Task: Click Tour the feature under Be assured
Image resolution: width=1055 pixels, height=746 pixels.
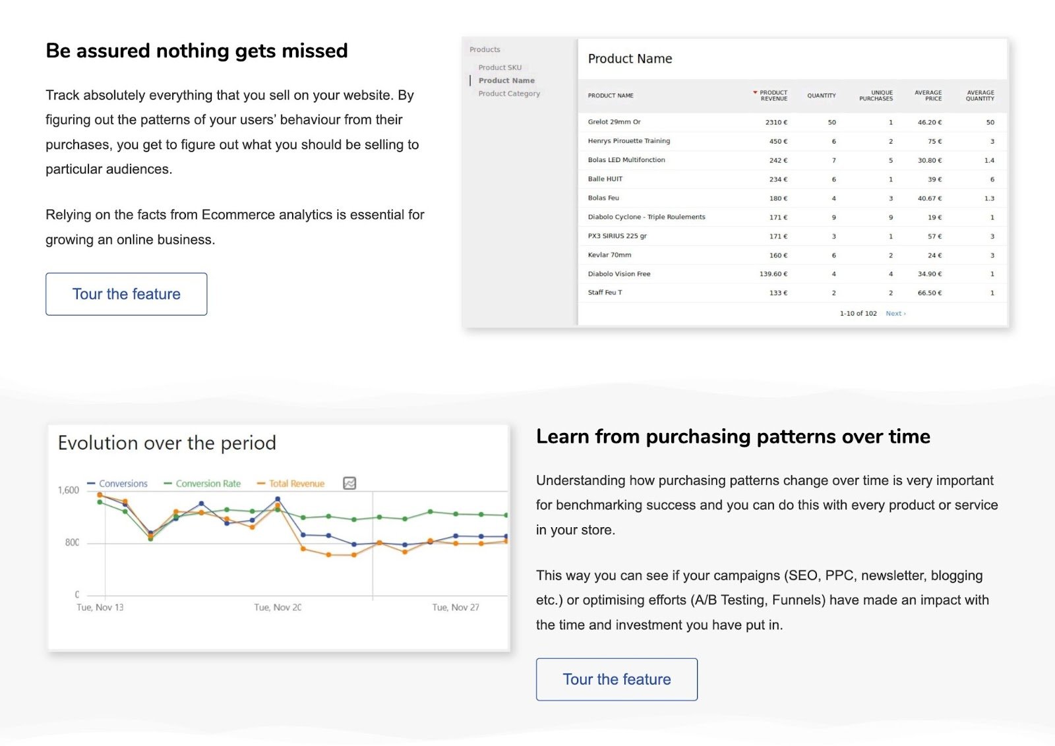Action: coord(126,294)
